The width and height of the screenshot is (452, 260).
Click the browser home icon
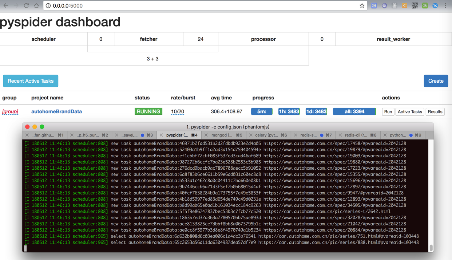click(x=36, y=5)
